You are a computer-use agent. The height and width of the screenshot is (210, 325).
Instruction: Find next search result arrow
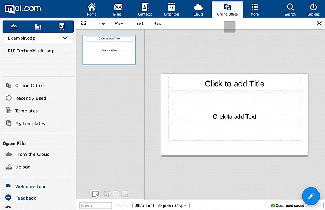click(126, 206)
